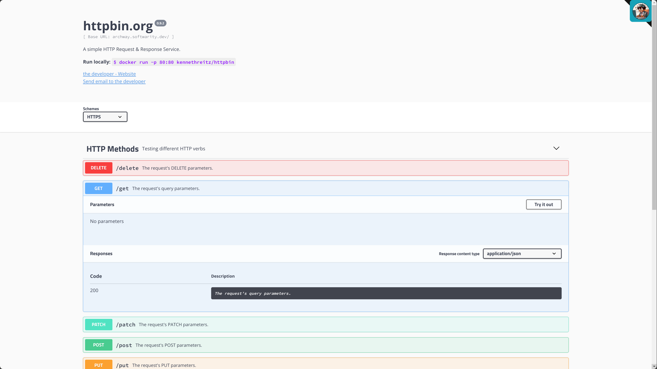Open the Schemes HTTPS dropdown
657x369 pixels.
[105, 117]
